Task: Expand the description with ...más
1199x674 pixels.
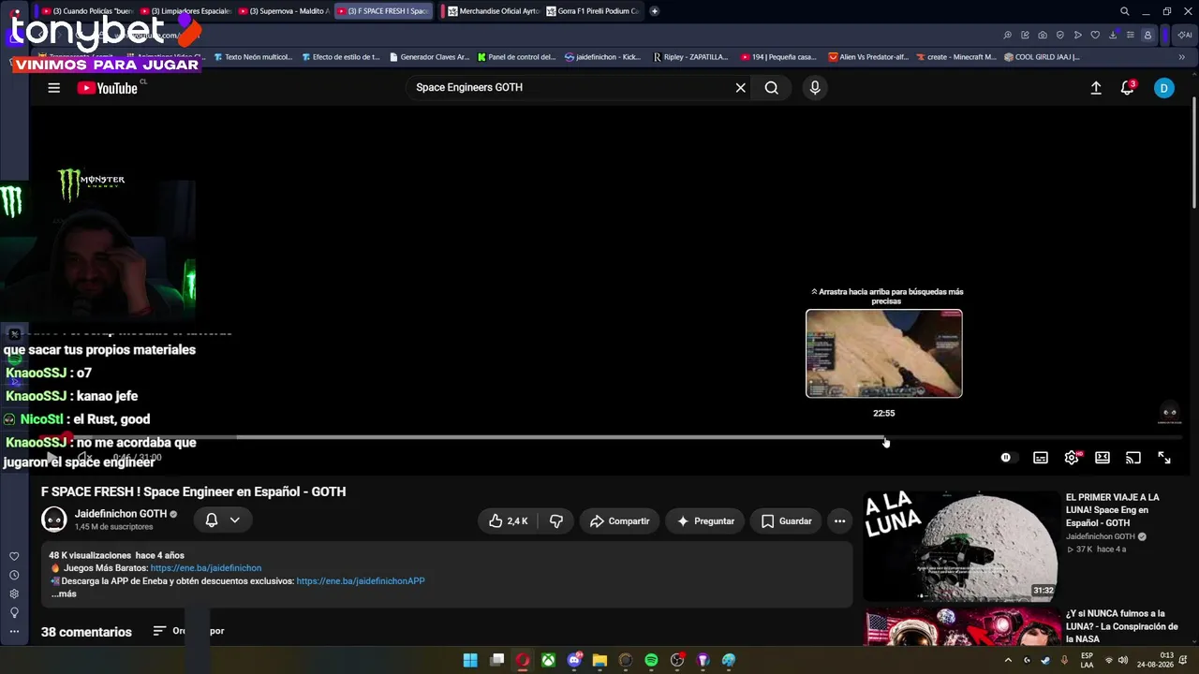Action: (x=64, y=594)
